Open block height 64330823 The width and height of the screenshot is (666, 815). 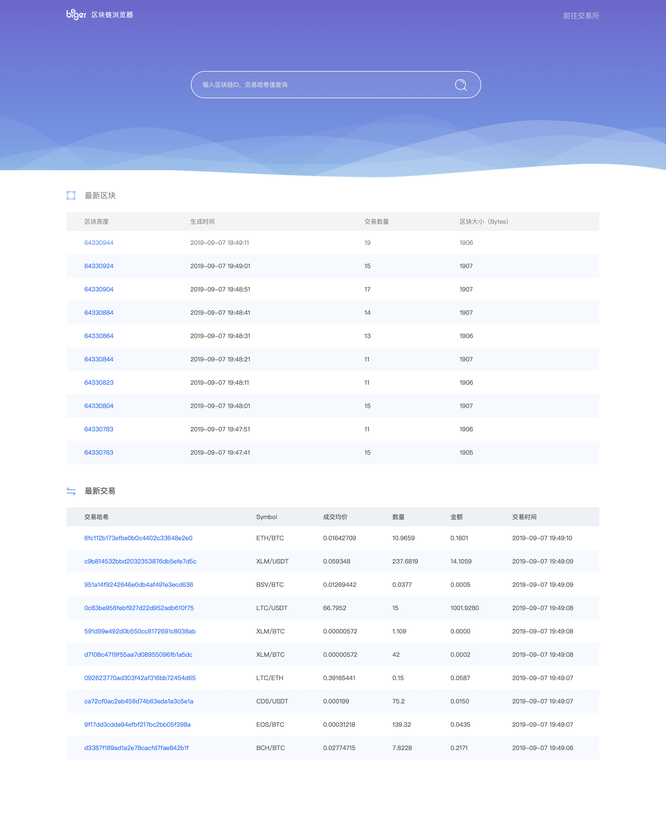point(99,383)
